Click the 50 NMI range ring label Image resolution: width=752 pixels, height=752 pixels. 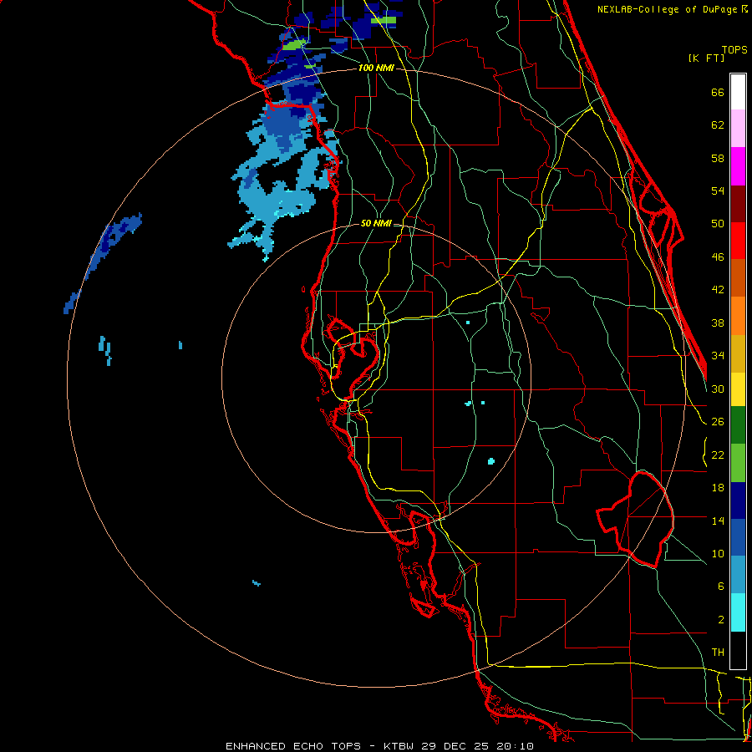pyautogui.click(x=375, y=223)
